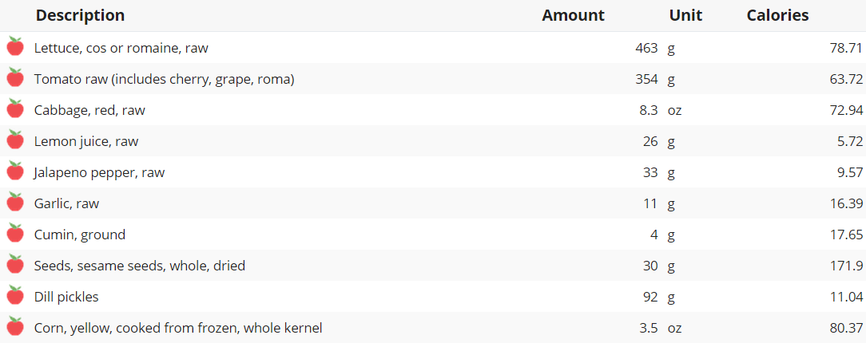Click apple icon beside Cumin, ground
This screenshot has height=343, width=866.
pyautogui.click(x=15, y=234)
